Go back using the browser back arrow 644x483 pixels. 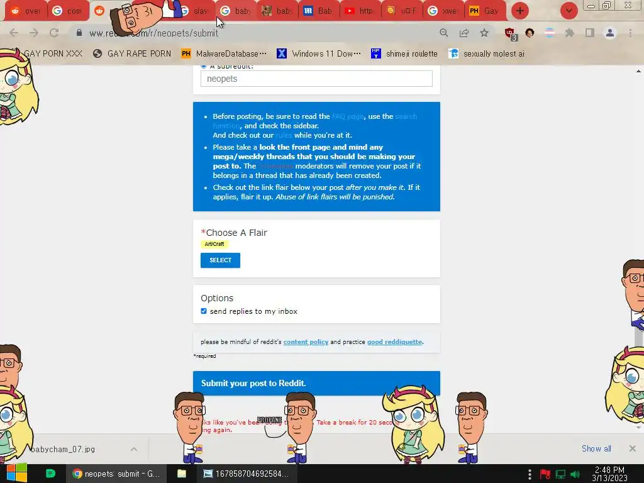[x=14, y=33]
